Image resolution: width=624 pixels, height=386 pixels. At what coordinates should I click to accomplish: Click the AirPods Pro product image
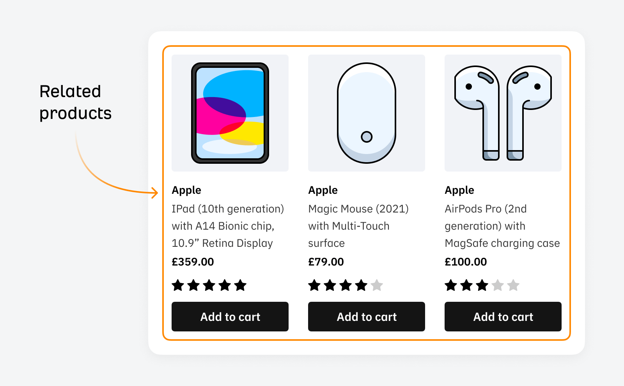tap(503, 113)
